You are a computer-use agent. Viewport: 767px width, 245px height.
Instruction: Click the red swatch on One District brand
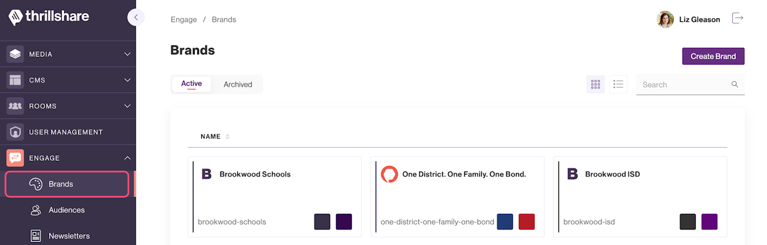point(526,222)
